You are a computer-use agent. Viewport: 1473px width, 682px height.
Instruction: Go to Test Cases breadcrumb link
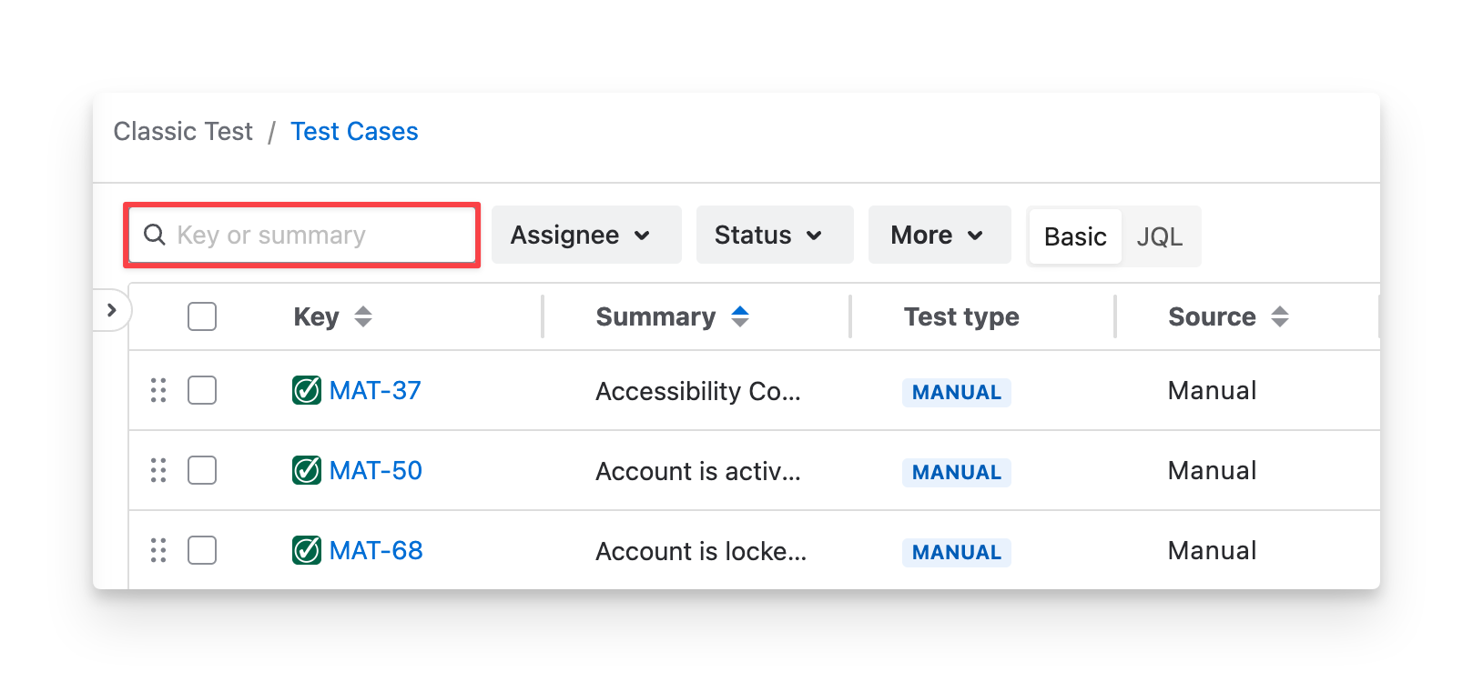click(354, 132)
